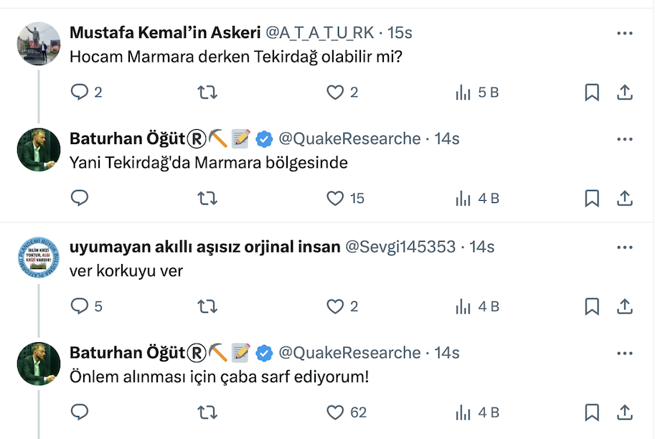Open more options on 'ver korkuyu ver' tweet
This screenshot has height=439, width=663.
click(625, 247)
